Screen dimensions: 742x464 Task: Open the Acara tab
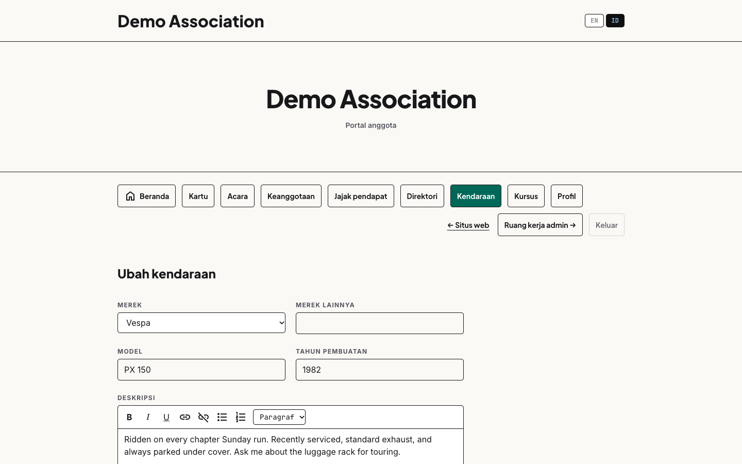point(238,196)
